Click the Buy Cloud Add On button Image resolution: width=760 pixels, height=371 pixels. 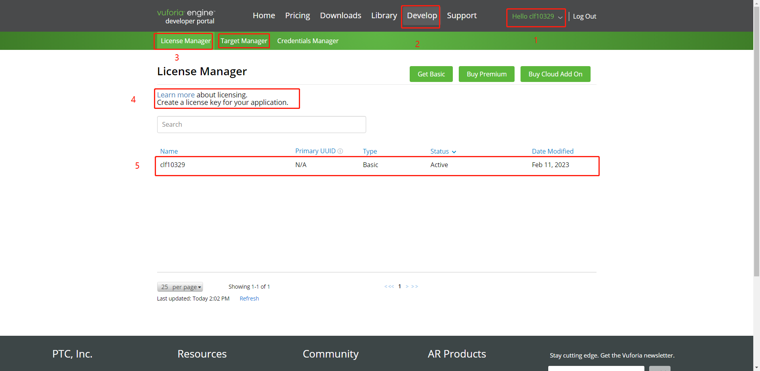(x=555, y=74)
